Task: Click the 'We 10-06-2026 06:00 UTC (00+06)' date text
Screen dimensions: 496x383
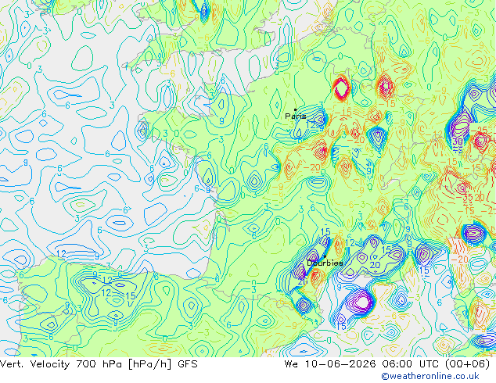Action: pos(387,364)
